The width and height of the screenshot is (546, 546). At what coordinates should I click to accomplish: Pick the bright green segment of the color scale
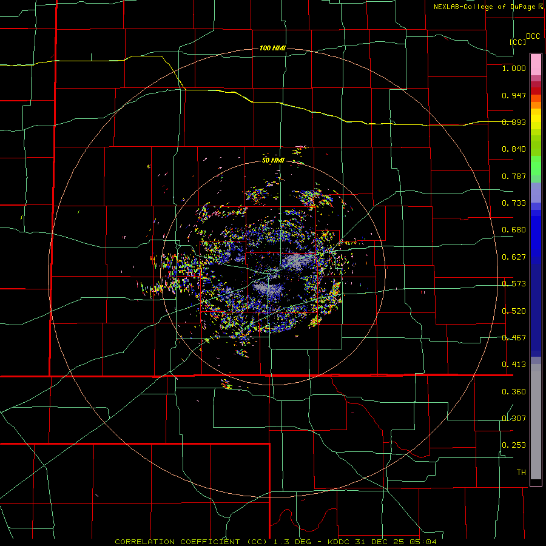point(536,166)
